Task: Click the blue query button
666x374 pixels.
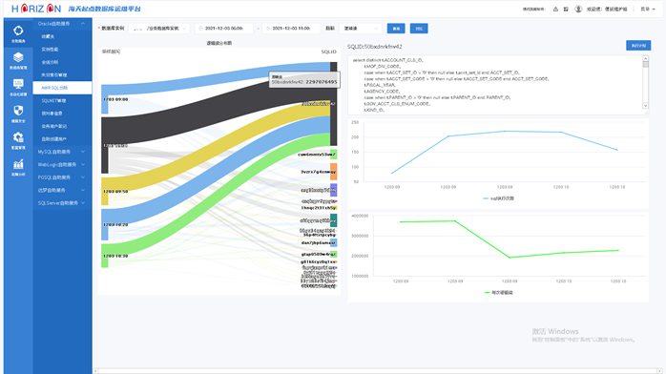Action: [396, 29]
